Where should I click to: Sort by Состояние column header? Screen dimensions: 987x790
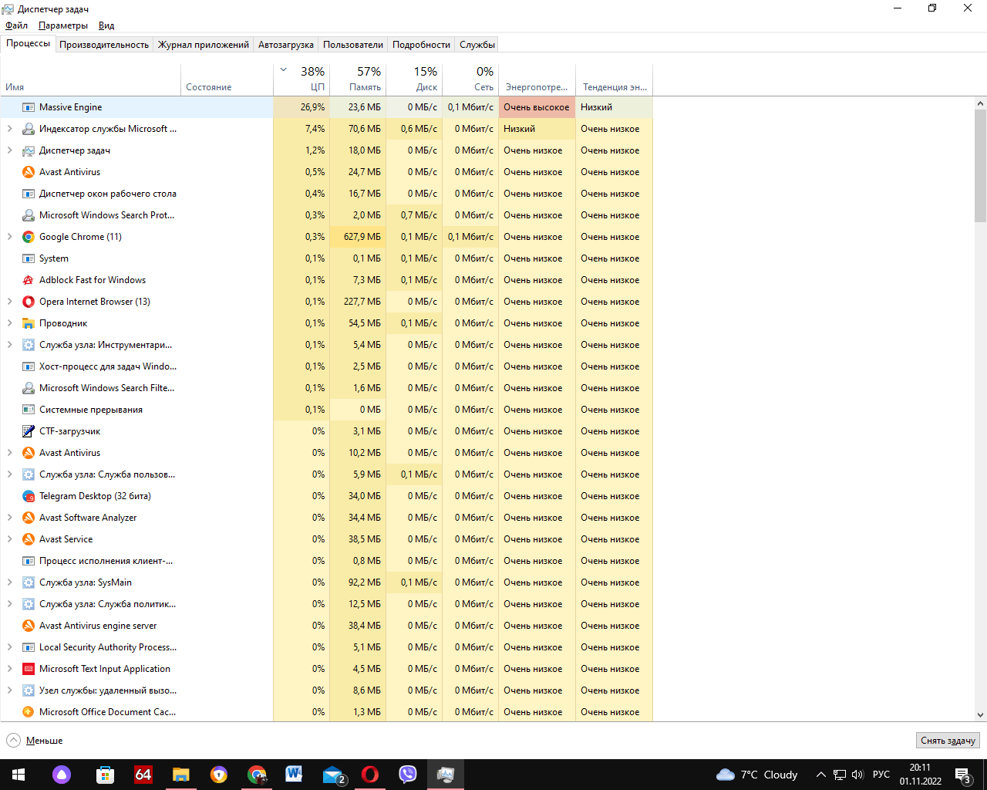227,79
